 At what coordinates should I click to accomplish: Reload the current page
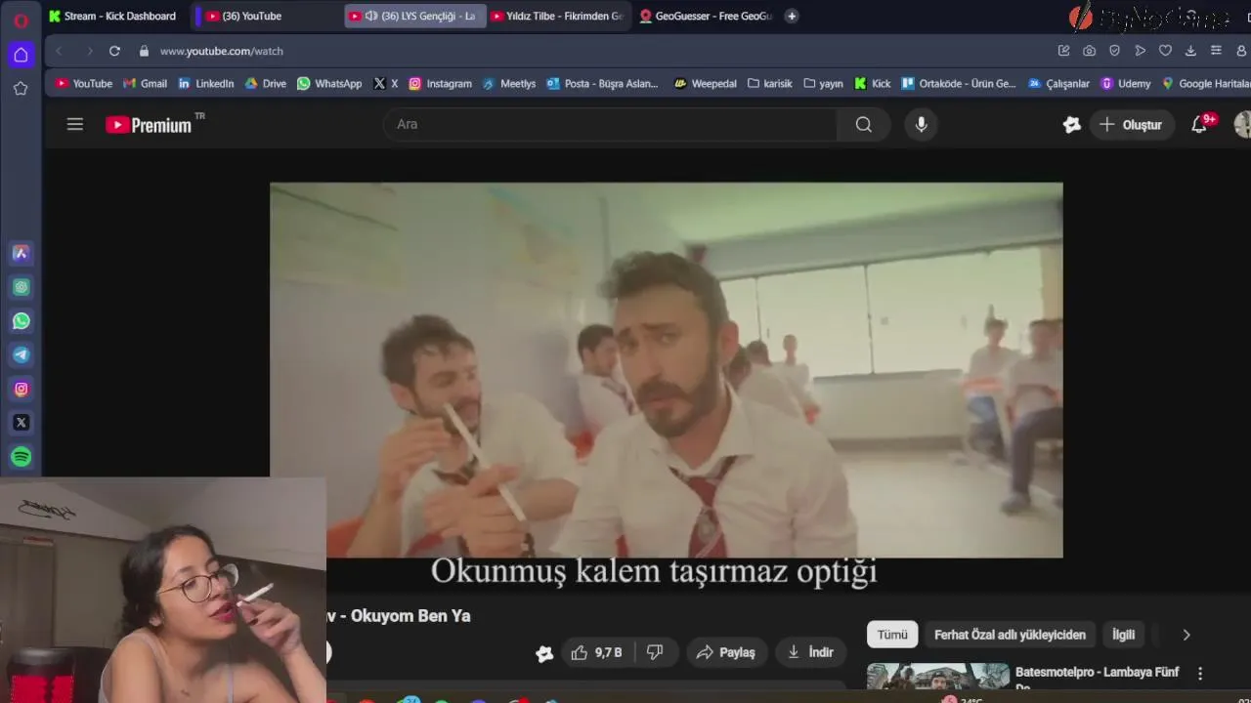click(114, 51)
